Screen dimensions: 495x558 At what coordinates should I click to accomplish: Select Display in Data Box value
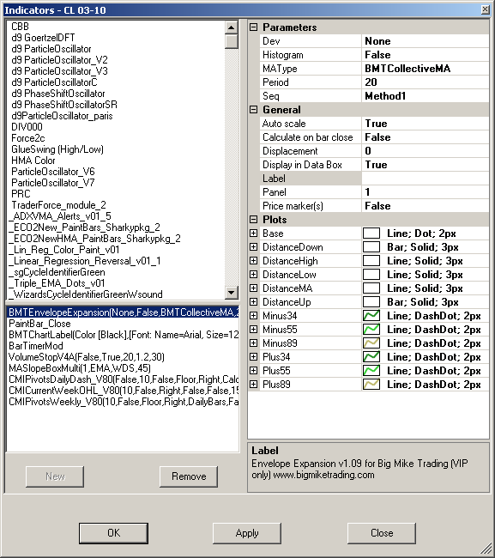(426, 165)
